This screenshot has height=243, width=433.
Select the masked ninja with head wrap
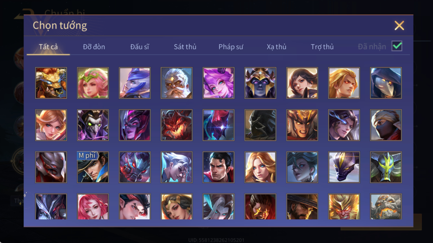[386, 125]
